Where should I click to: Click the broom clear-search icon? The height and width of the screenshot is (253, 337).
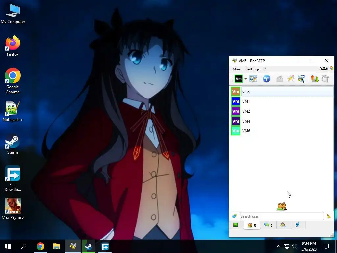coord(329,216)
